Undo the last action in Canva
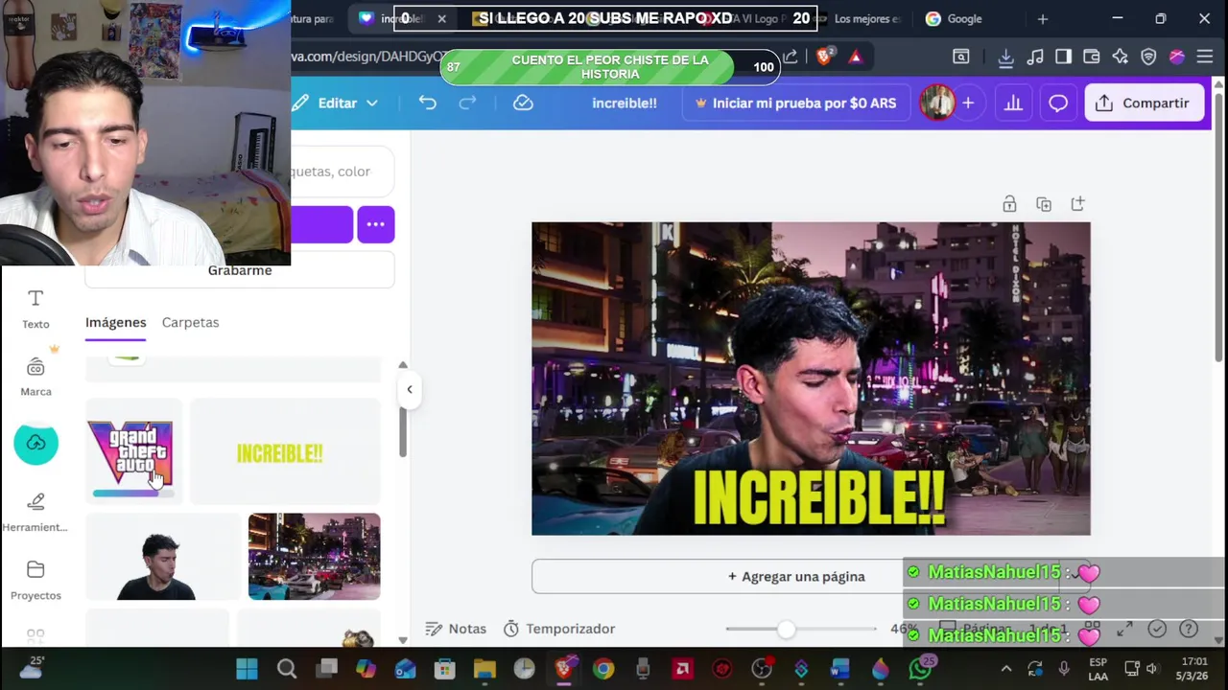This screenshot has height=690, width=1228. point(427,103)
